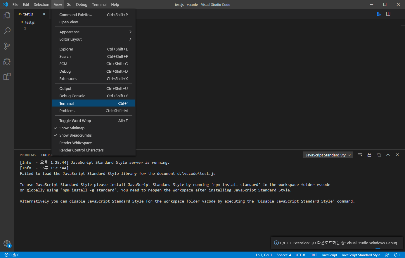
Task: Open the Search activity bar icon
Action: [x=7, y=31]
